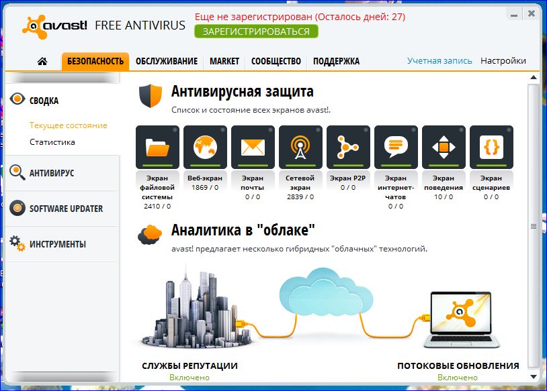Click the cloud icon beside Аналитика в облаке

(150, 234)
